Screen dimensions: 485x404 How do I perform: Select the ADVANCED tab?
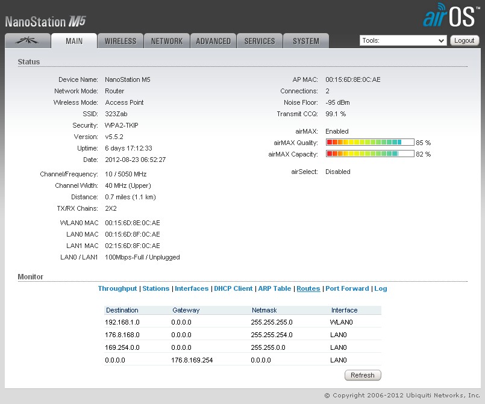[x=213, y=41]
